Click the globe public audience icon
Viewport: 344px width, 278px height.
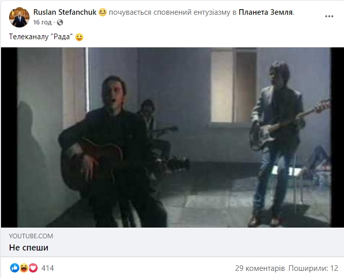(60, 22)
